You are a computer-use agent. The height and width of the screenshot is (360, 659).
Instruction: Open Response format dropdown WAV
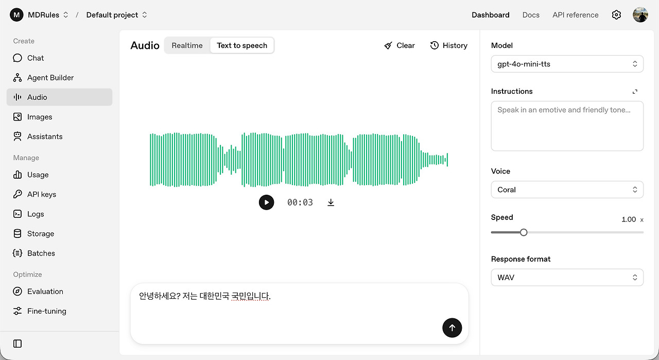click(x=567, y=277)
